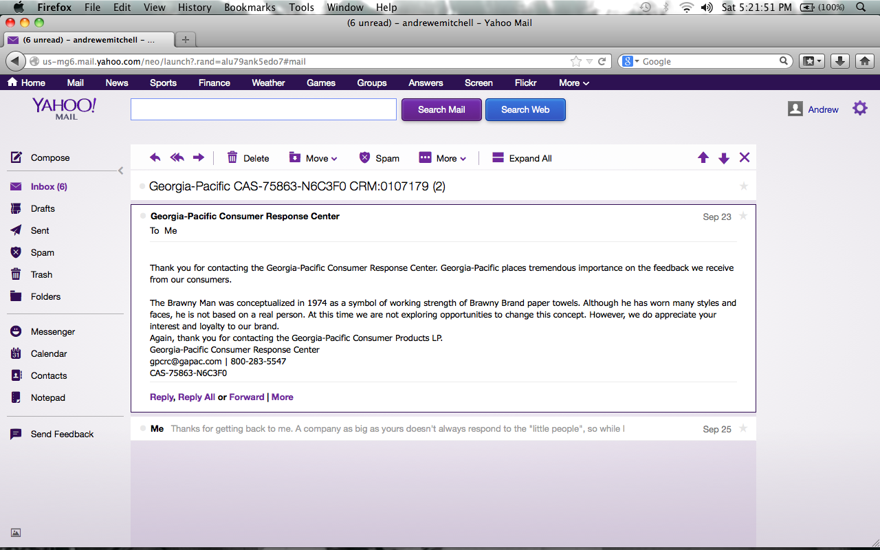Mark the conversation as Spam

pos(379,158)
